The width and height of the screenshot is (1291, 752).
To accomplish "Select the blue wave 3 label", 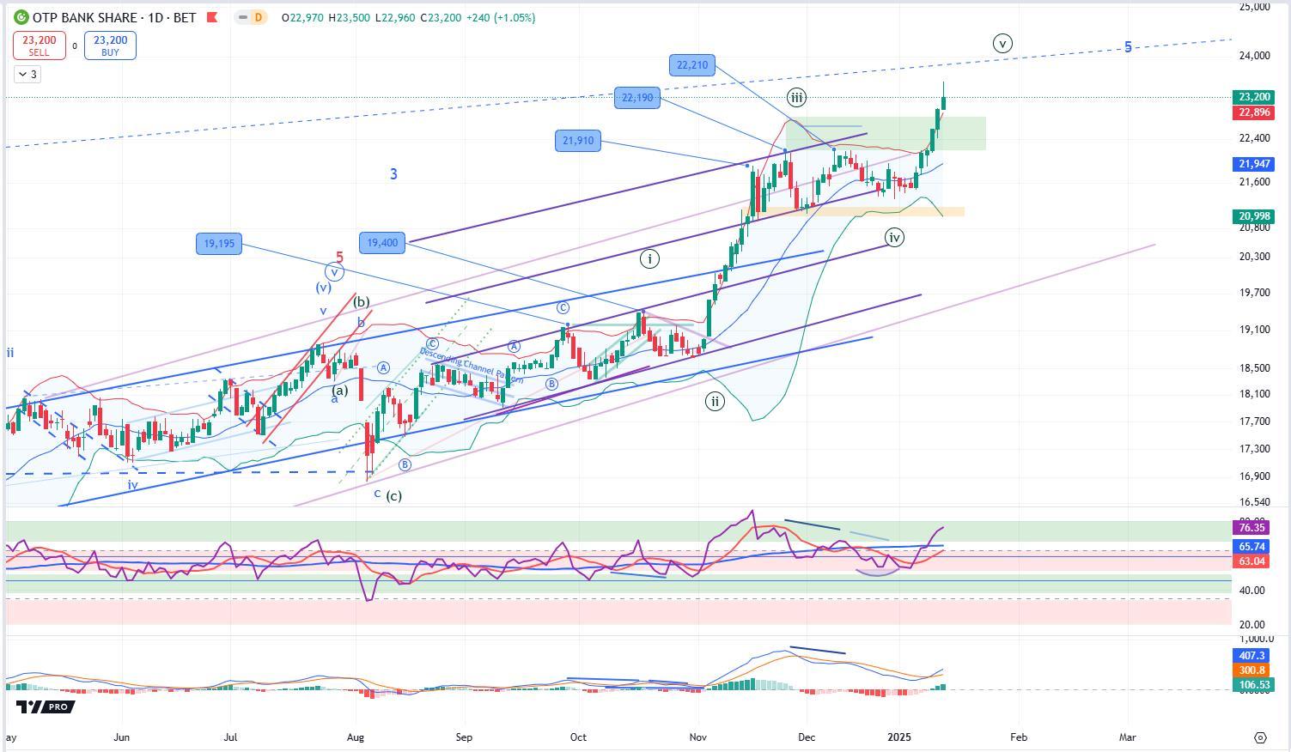I will click(x=393, y=174).
